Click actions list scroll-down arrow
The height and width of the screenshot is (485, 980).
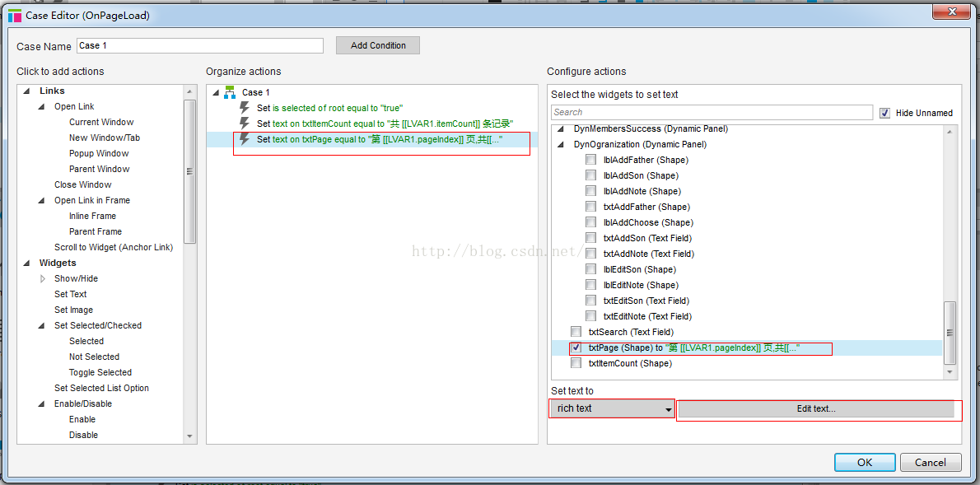(190, 436)
